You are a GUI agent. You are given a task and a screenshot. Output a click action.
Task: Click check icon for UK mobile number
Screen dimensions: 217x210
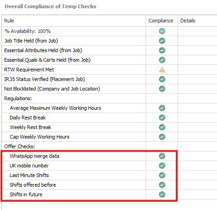pyautogui.click(x=162, y=166)
